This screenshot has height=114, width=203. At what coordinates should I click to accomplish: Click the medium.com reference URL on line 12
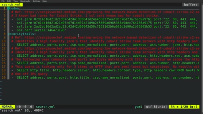(112, 48)
